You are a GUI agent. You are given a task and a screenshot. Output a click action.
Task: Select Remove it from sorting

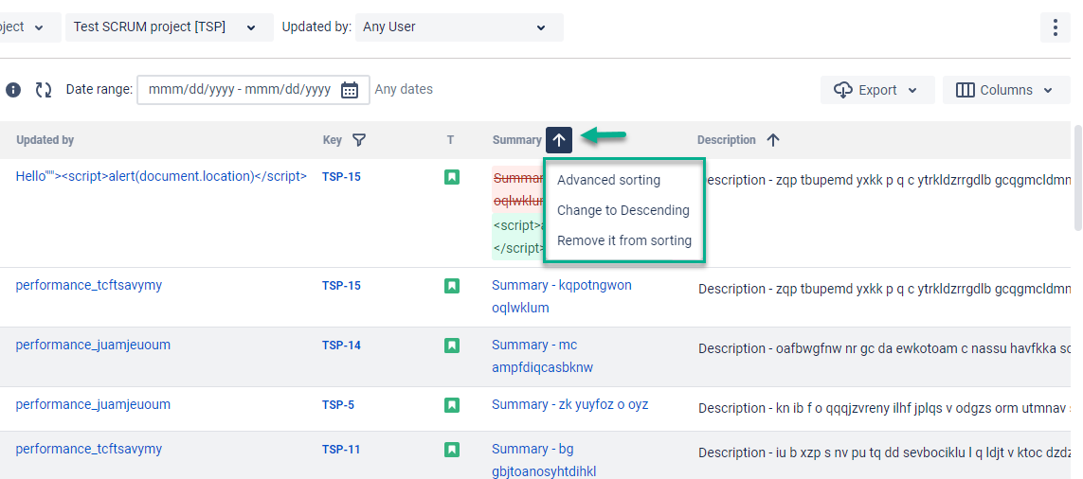point(623,240)
